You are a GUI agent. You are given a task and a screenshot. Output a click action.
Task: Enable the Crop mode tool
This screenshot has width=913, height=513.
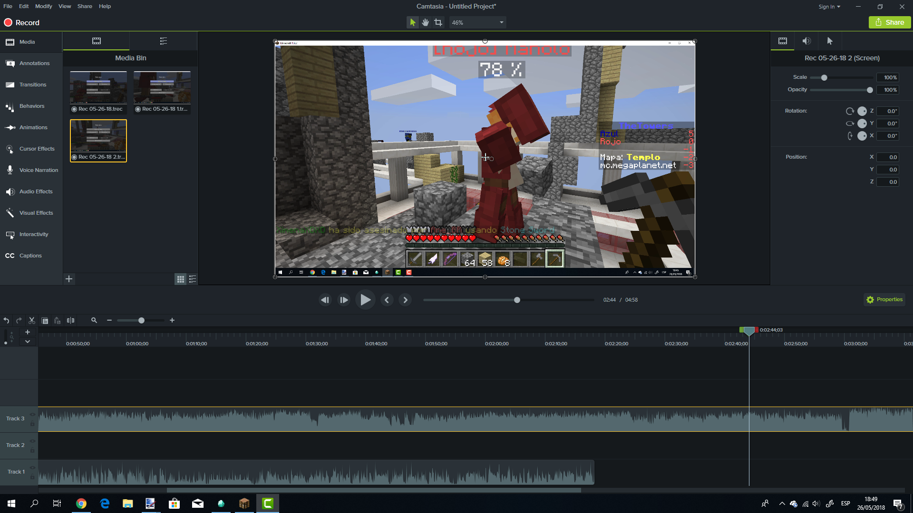click(x=438, y=22)
